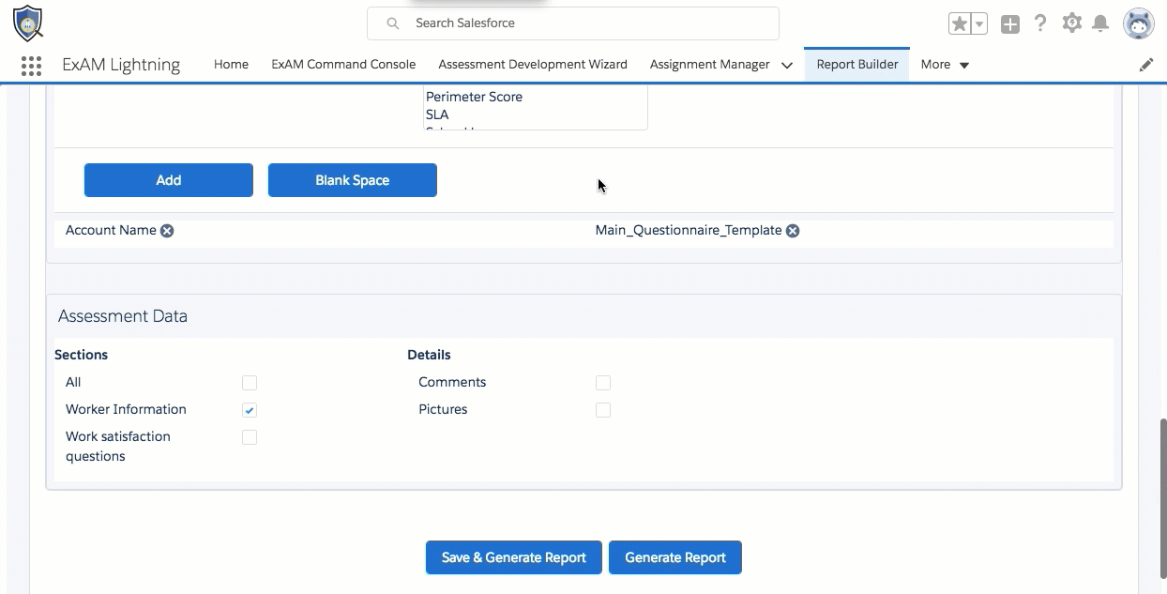Screen dimensions: 1167x594
Task: Open the More navigation dropdown
Action: pos(945,65)
